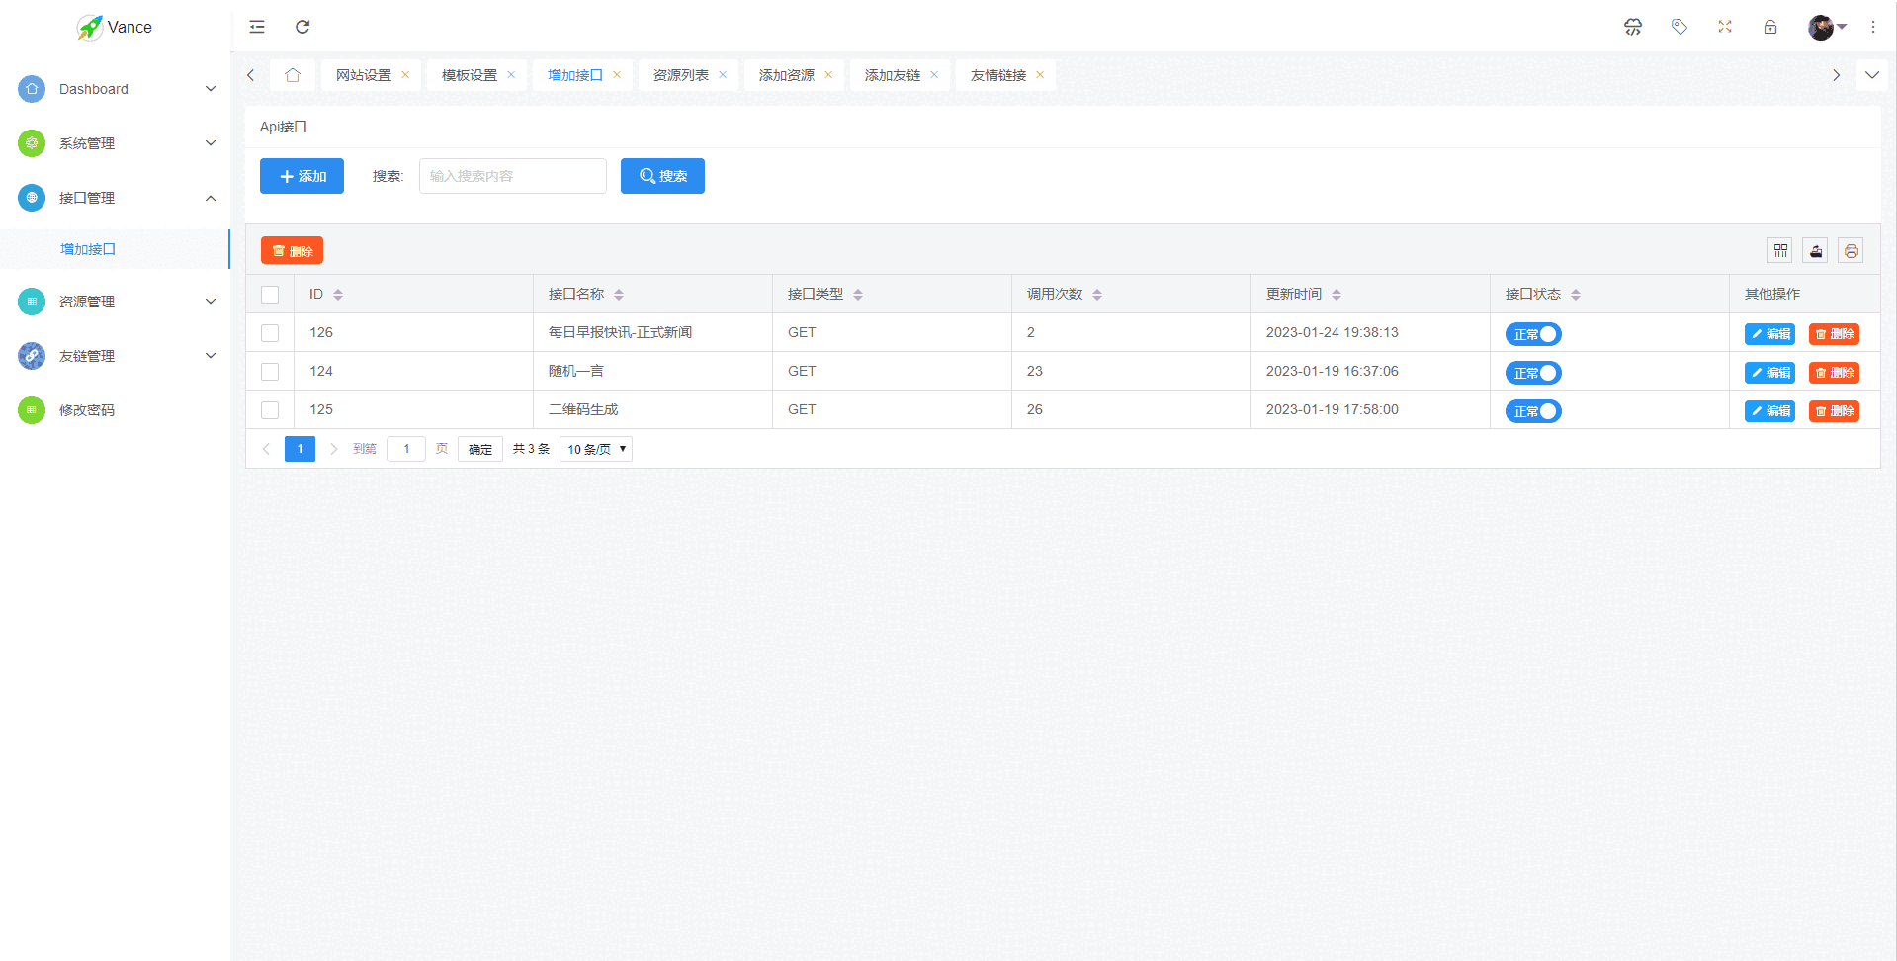
Task: Click the tag notes icon in header
Action: point(1679,27)
